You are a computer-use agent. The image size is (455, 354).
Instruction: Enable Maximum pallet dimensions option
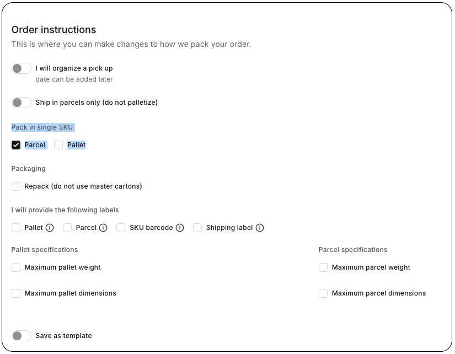(x=16, y=293)
